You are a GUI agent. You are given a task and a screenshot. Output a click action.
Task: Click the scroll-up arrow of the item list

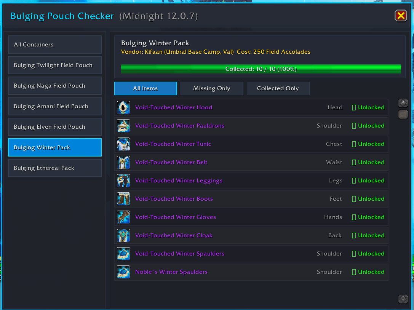[x=403, y=103]
